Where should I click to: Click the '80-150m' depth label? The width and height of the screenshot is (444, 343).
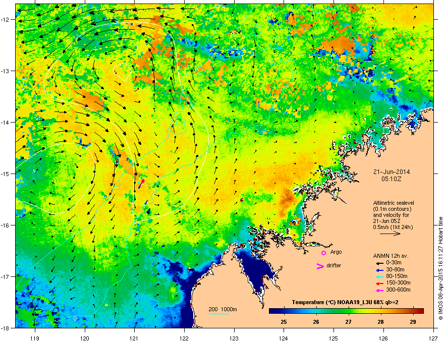(x=397, y=276)
